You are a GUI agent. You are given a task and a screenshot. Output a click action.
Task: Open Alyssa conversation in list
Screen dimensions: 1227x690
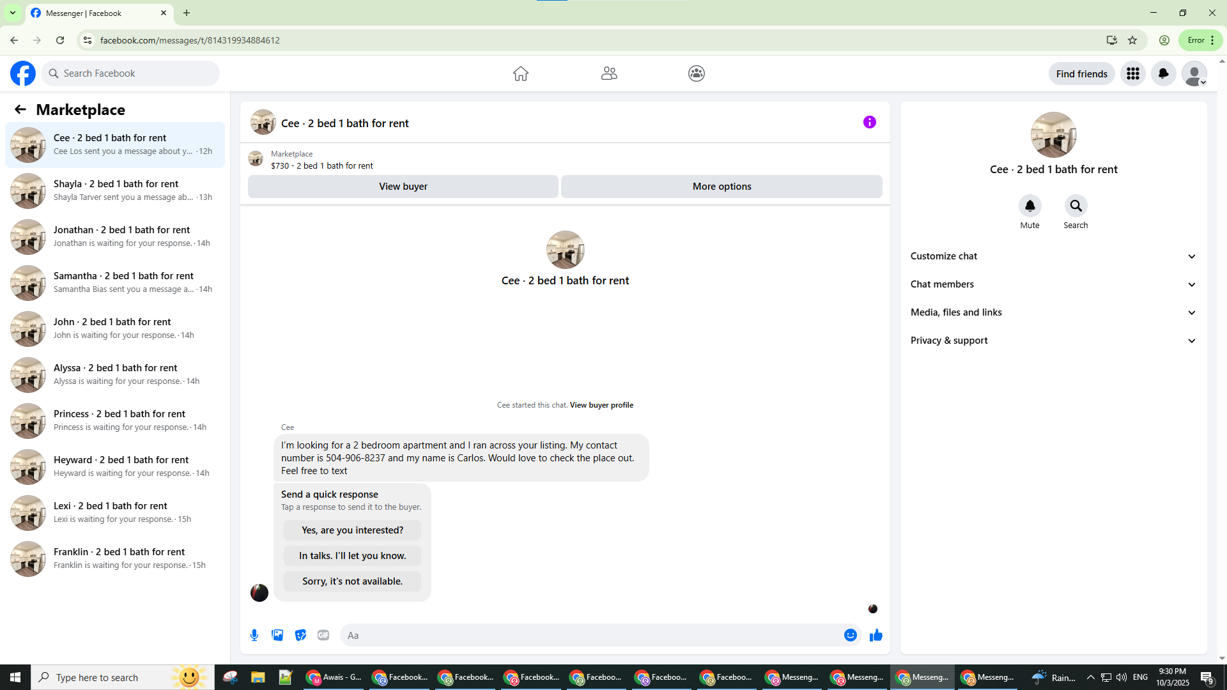coord(115,375)
